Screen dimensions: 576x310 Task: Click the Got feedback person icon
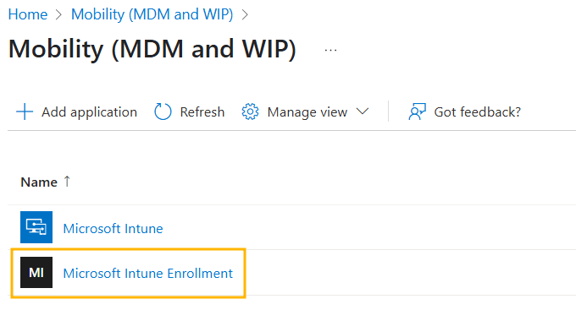(x=418, y=111)
